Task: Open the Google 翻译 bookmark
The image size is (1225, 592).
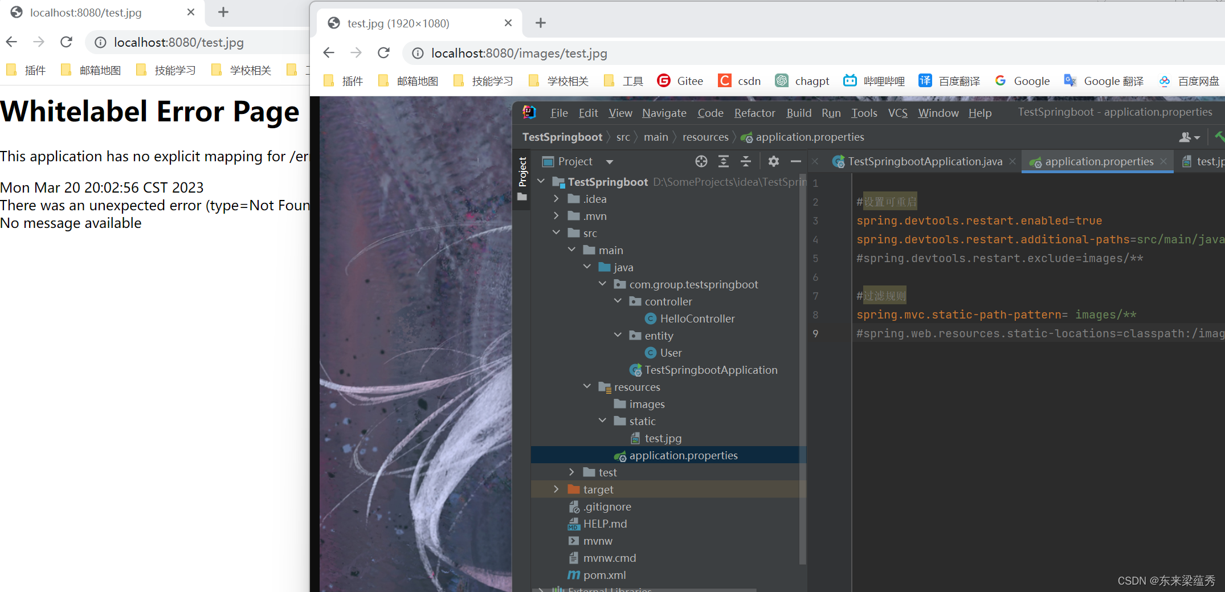Action: (x=1104, y=81)
